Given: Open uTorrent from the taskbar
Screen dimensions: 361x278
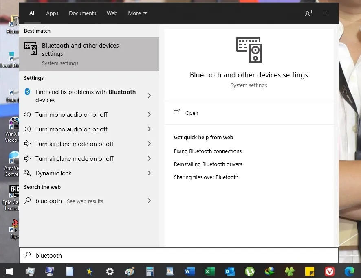Looking at the screenshot, I should [249, 271].
